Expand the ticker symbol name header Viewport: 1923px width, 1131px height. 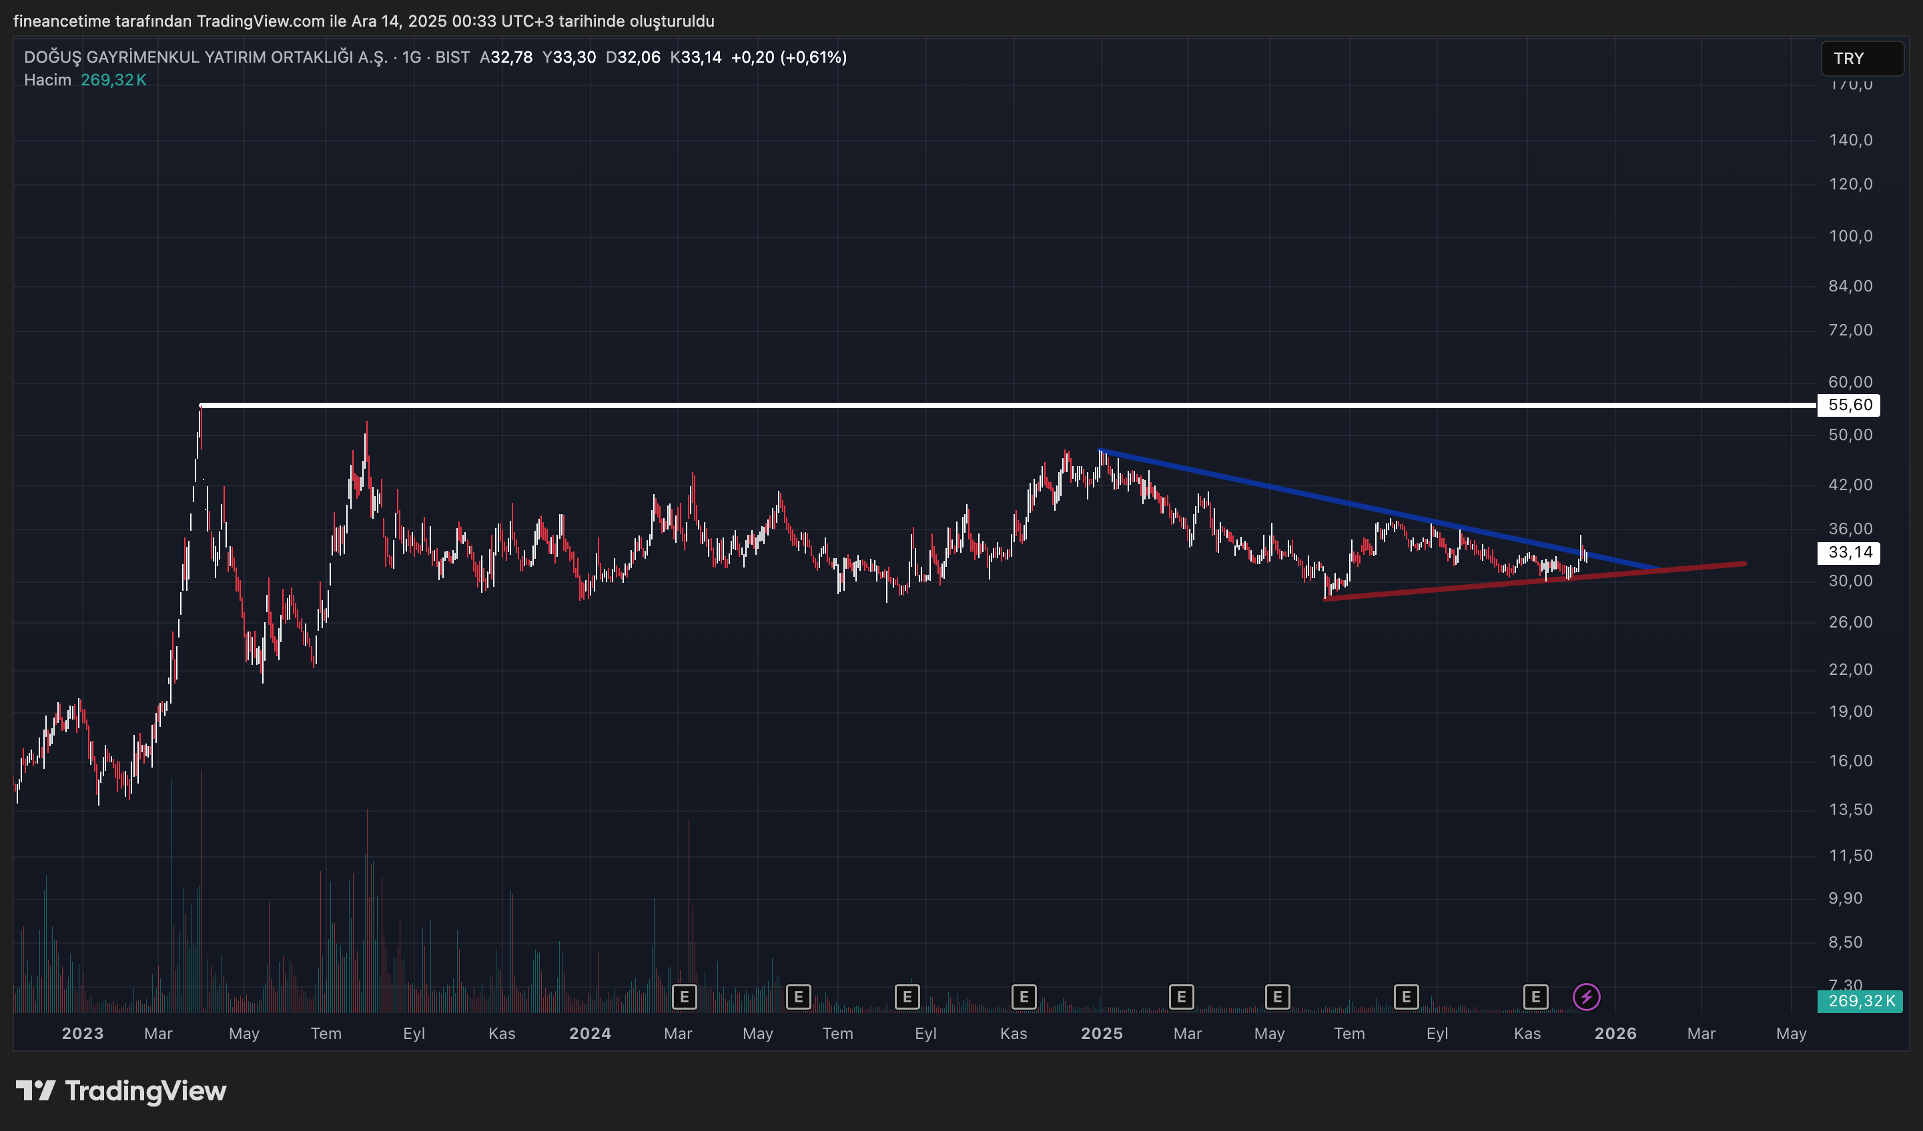click(206, 57)
